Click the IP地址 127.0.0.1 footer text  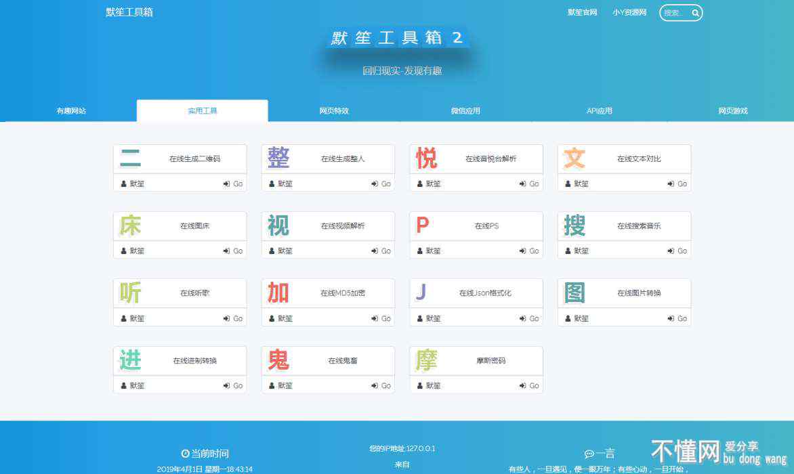pos(402,448)
